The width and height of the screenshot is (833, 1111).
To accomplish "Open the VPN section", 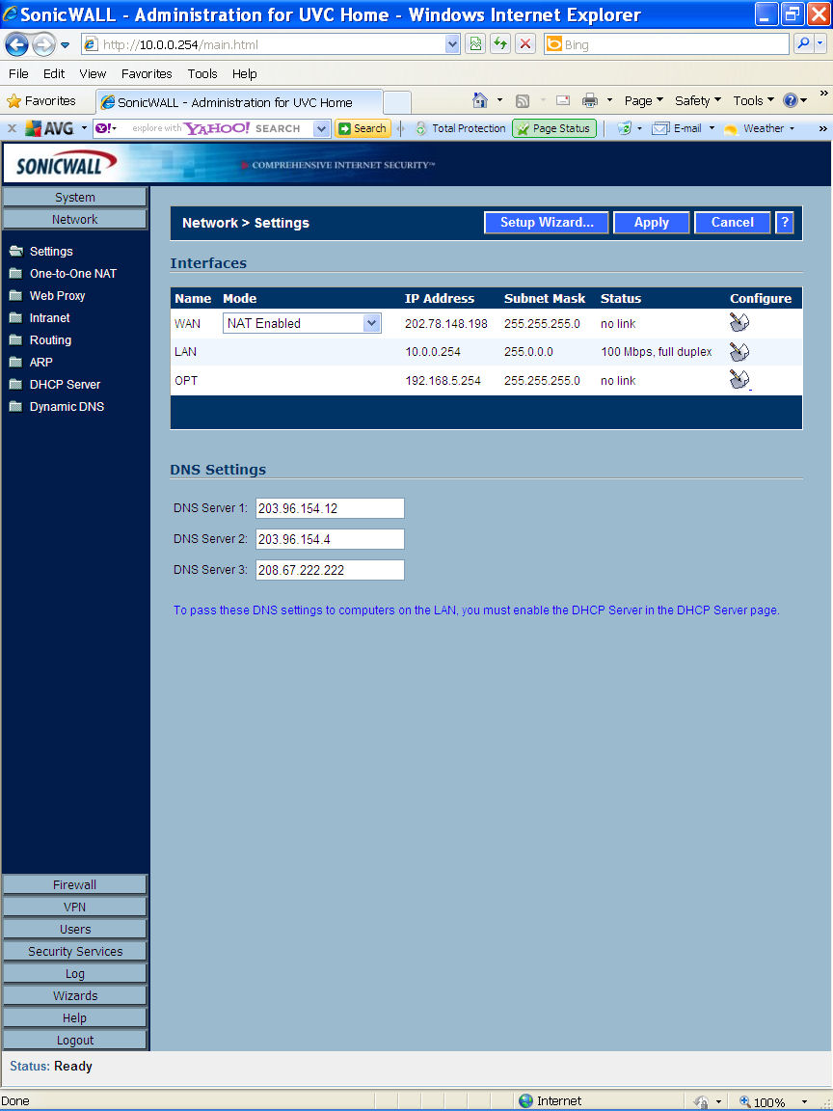I will (x=75, y=907).
